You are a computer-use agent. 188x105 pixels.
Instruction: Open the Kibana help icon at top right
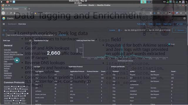click(184, 18)
